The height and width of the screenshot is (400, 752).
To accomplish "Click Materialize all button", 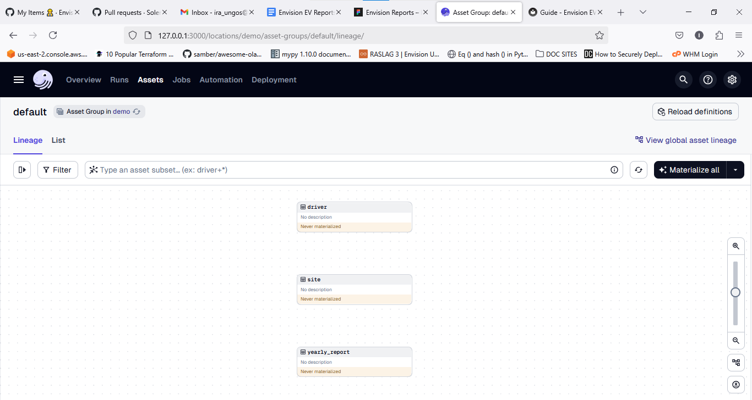I will point(690,170).
